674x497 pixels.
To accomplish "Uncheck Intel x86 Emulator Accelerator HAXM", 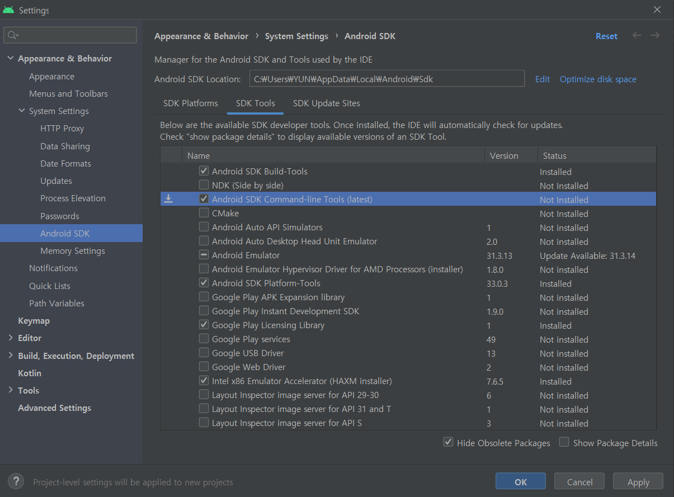I will pyautogui.click(x=204, y=381).
